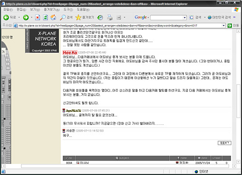Refresh the page with the green arrows icon

45,17
